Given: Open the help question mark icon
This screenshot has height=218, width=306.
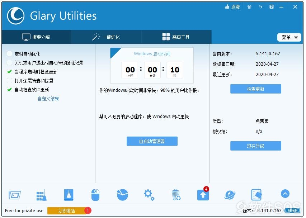Looking at the screenshot, I should coord(272,7).
